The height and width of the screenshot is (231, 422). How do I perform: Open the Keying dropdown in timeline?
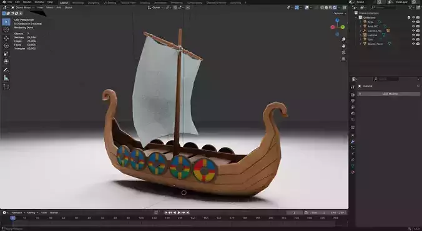coord(32,212)
